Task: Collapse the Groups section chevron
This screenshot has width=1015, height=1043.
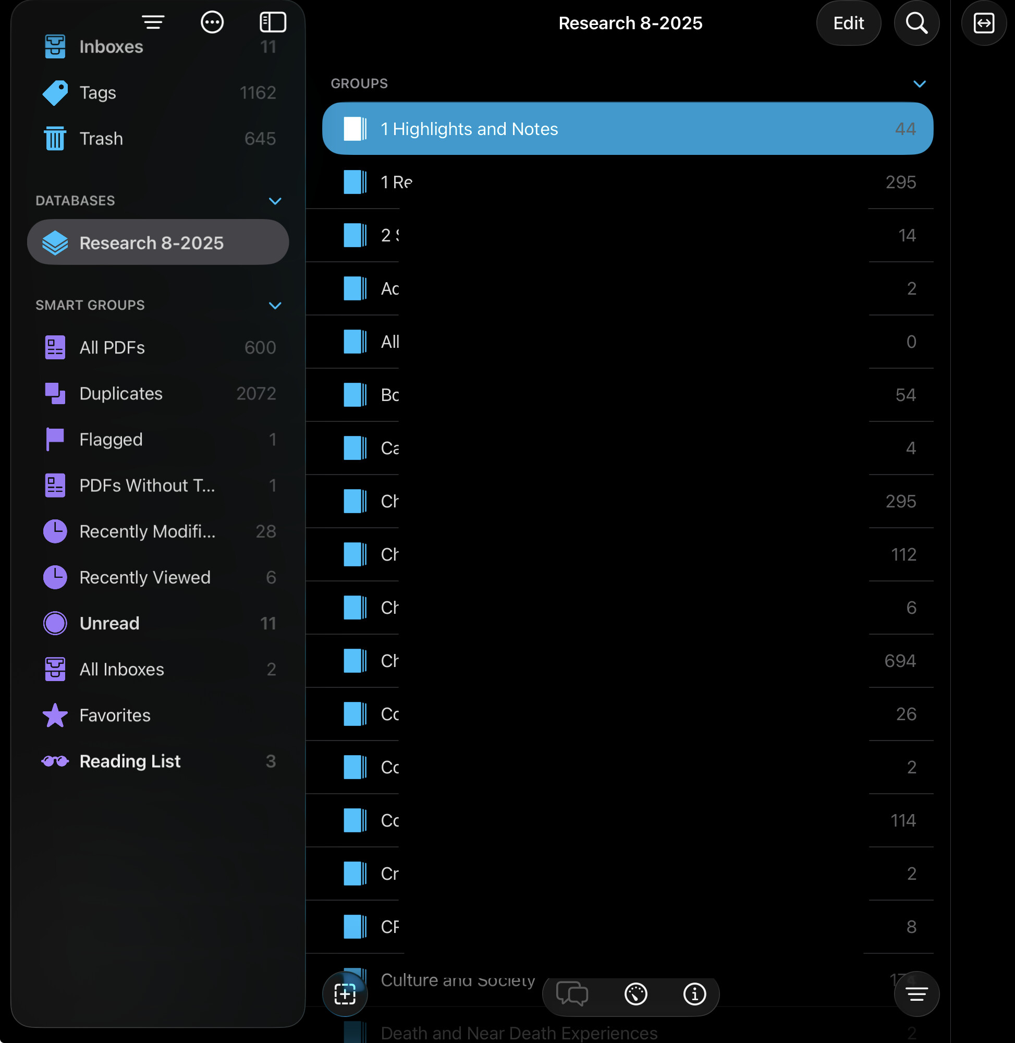Action: point(919,84)
